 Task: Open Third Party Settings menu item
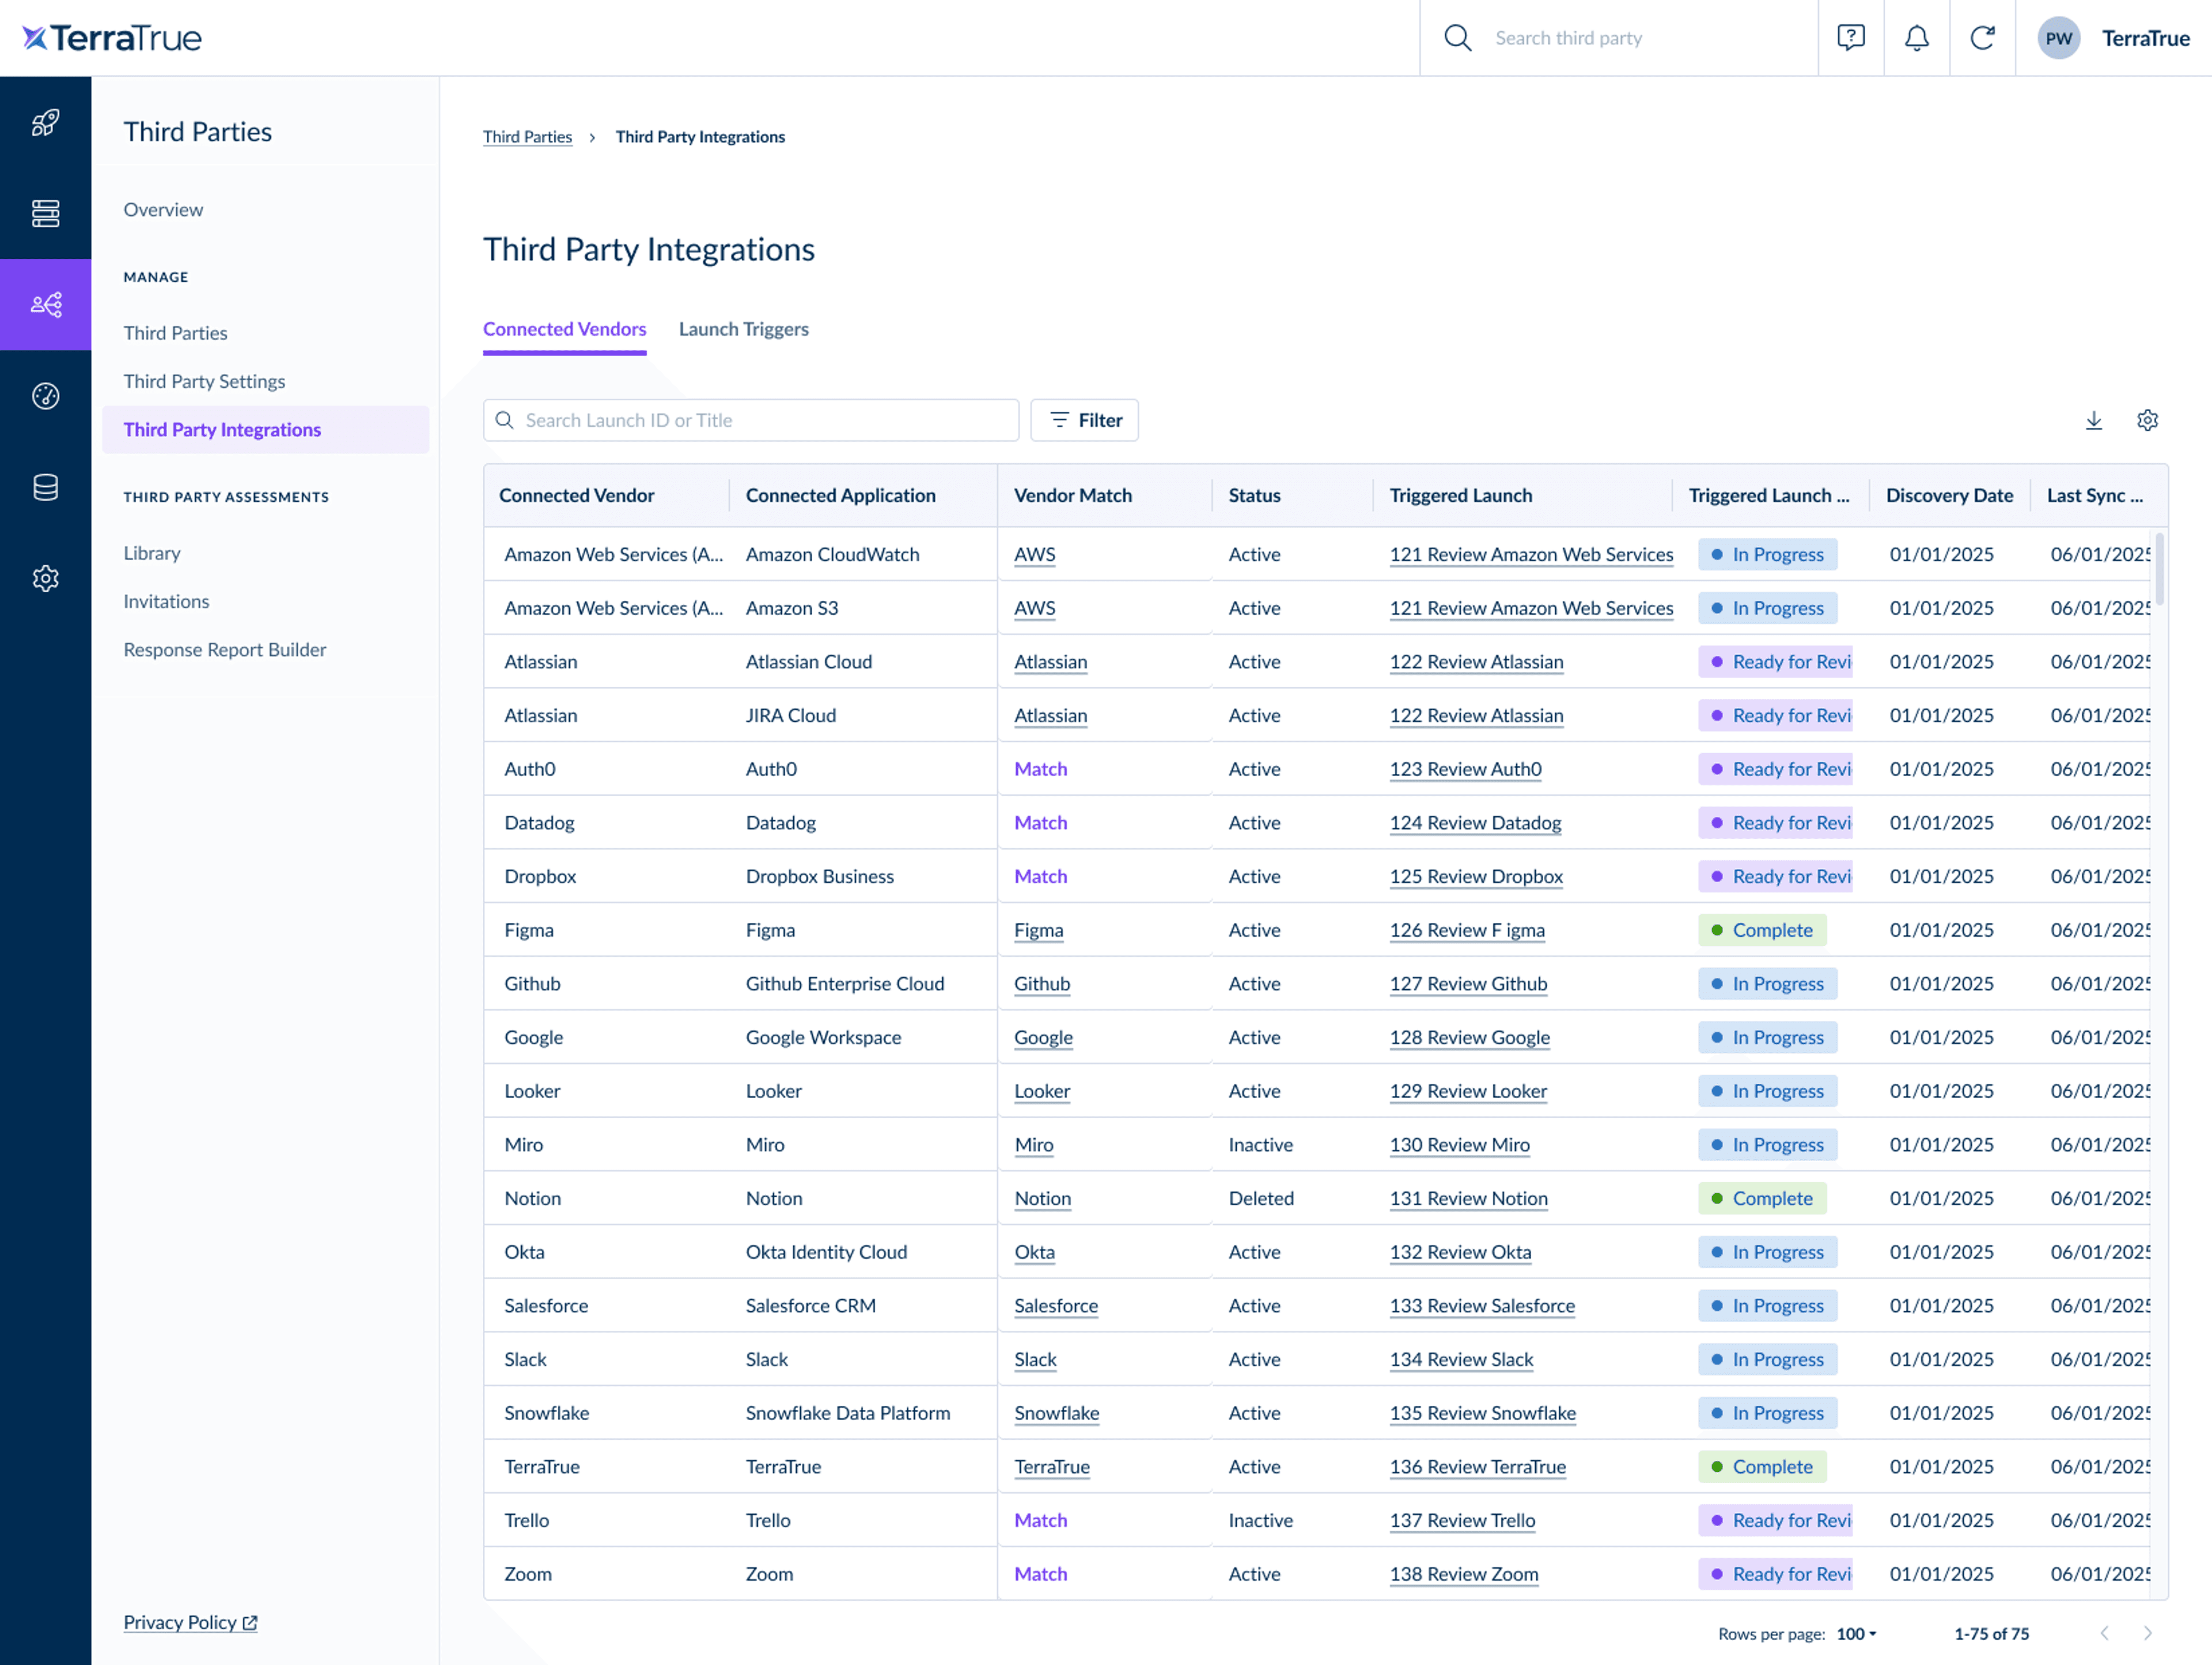point(204,381)
